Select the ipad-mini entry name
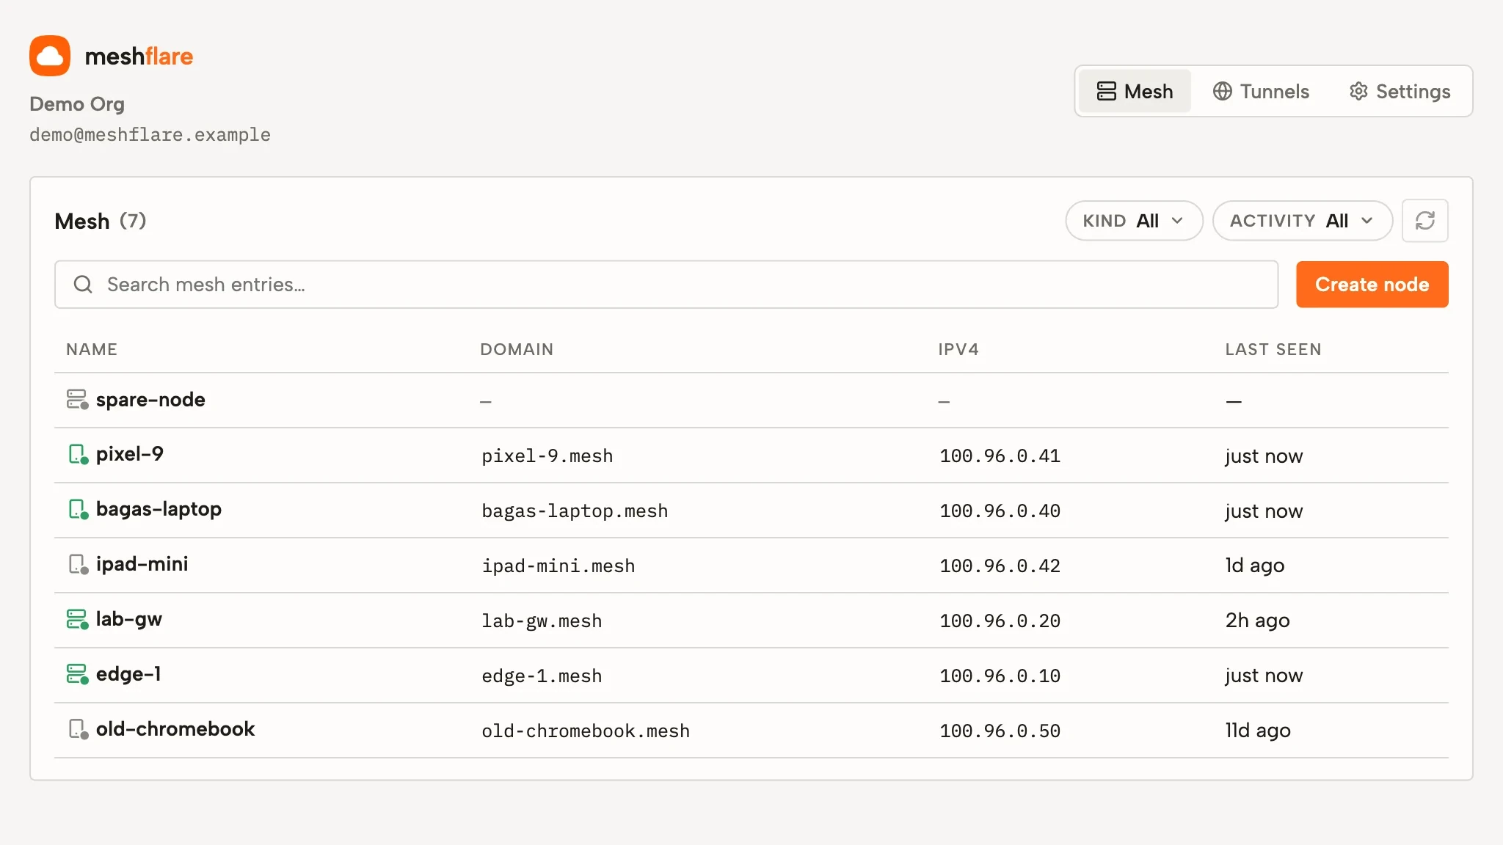Screen dimensions: 1503x845 coord(142,564)
